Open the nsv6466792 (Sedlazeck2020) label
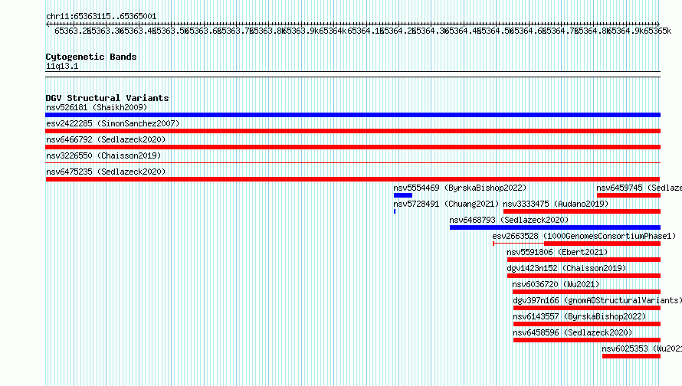Viewport: 682px width, 386px height. pos(106,139)
